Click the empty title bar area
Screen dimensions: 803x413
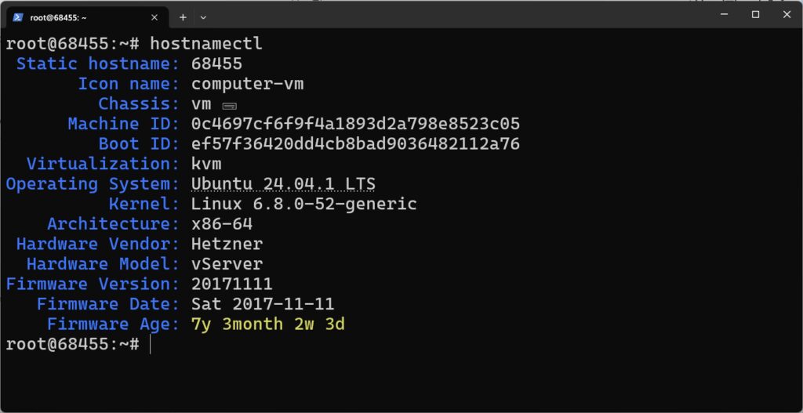click(471, 14)
